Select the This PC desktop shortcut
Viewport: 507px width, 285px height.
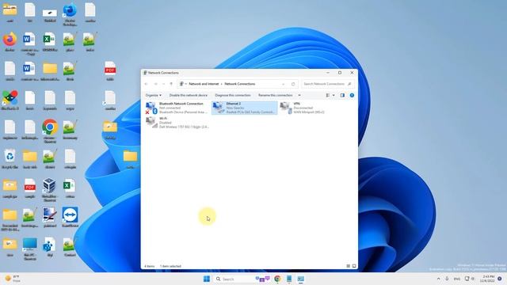(30, 249)
